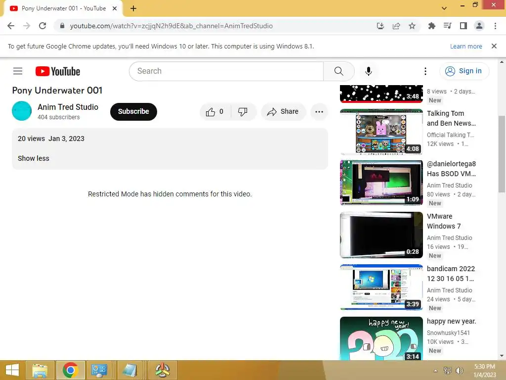Dislike the video with thumbs down
Screen dimensions: 506x380
(x=243, y=112)
